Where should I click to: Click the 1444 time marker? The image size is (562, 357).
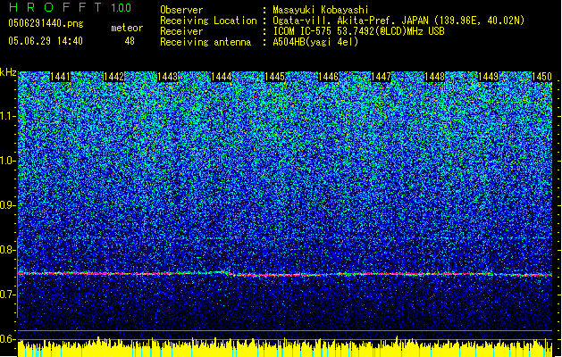tap(221, 78)
